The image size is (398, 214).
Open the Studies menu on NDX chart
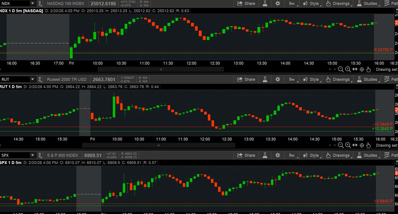[x=367, y=3]
